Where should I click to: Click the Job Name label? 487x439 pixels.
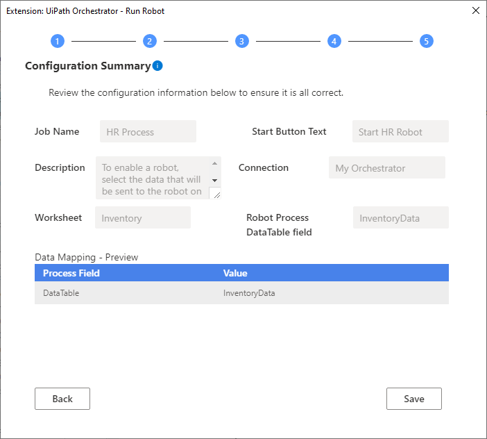(57, 131)
